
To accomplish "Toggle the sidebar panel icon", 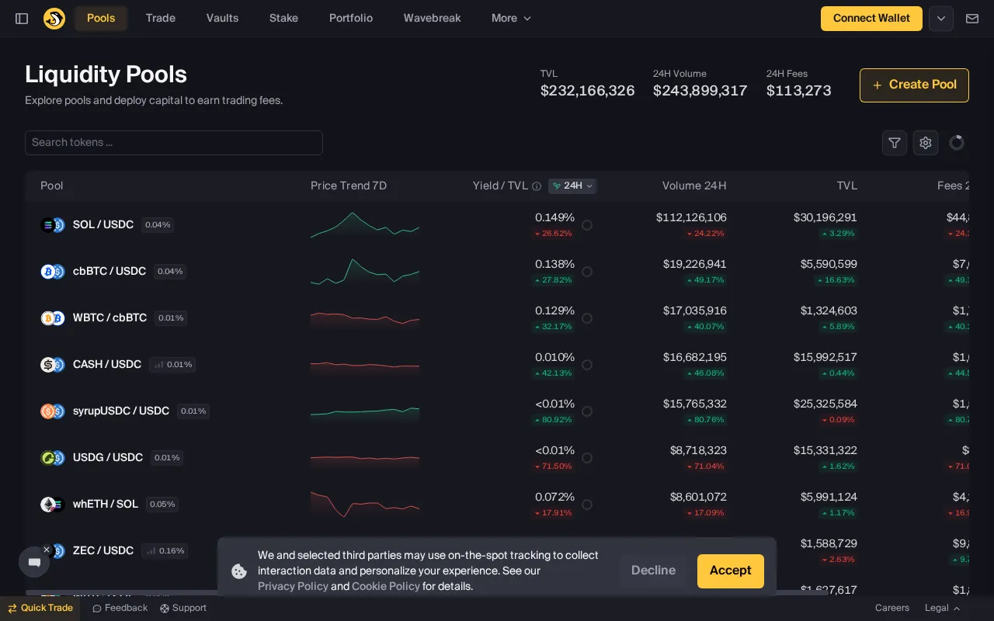I will click(x=22, y=19).
